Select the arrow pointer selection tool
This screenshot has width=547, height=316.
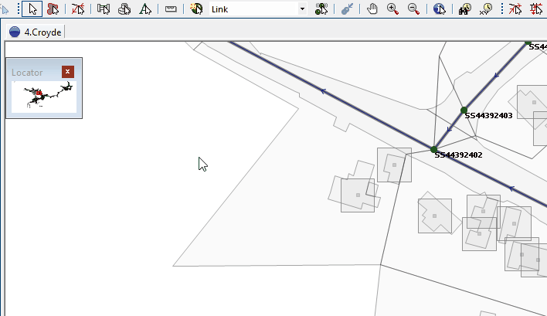click(x=32, y=9)
